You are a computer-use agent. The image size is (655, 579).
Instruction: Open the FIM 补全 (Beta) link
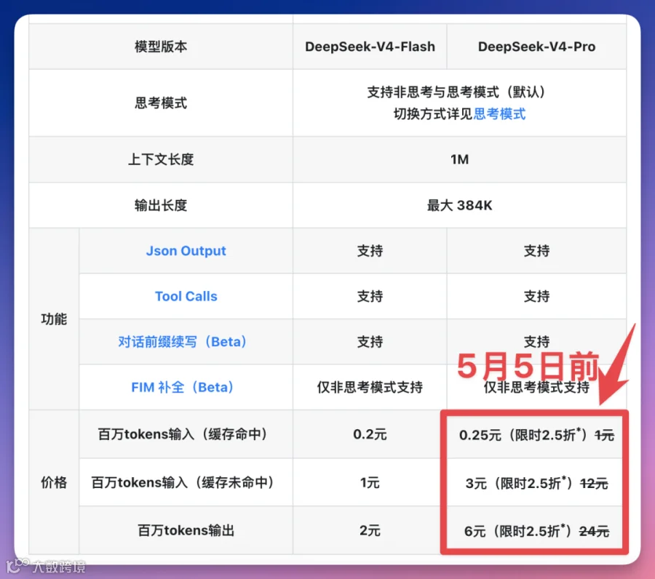[183, 388]
